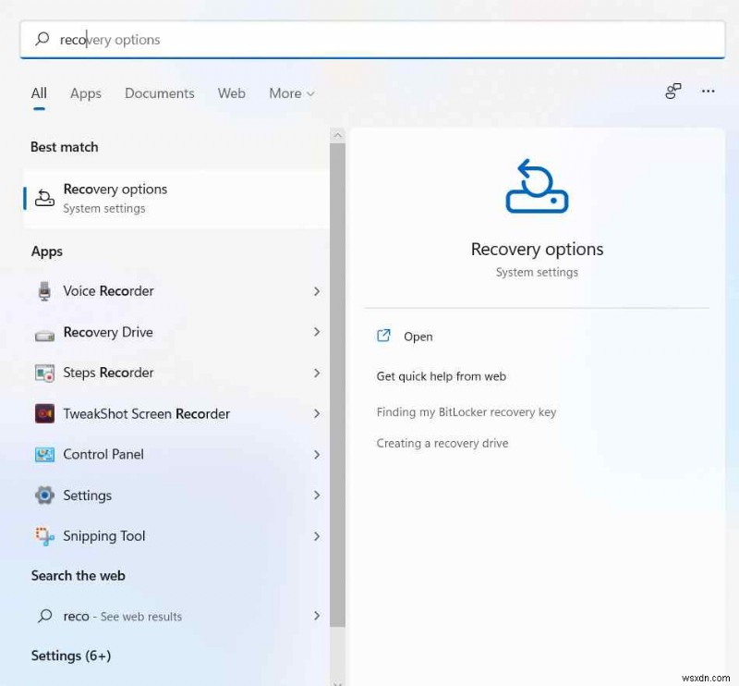This screenshot has height=686, width=739.
Task: Launch TweakShot Screen Recorder via its icon
Action: [44, 413]
